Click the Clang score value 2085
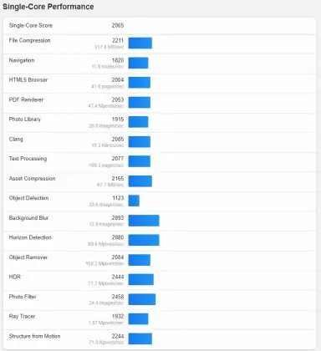Image resolution: width=321 pixels, height=351 pixels. [118, 139]
